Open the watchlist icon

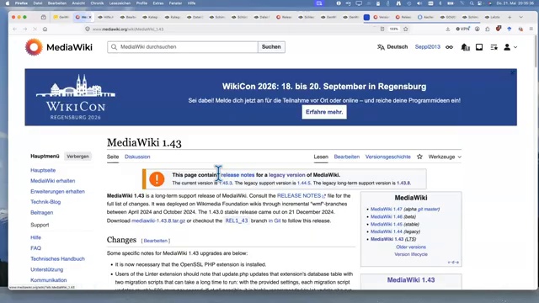point(494,47)
